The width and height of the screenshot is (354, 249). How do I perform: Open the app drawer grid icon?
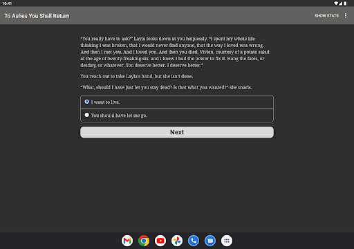click(227, 241)
